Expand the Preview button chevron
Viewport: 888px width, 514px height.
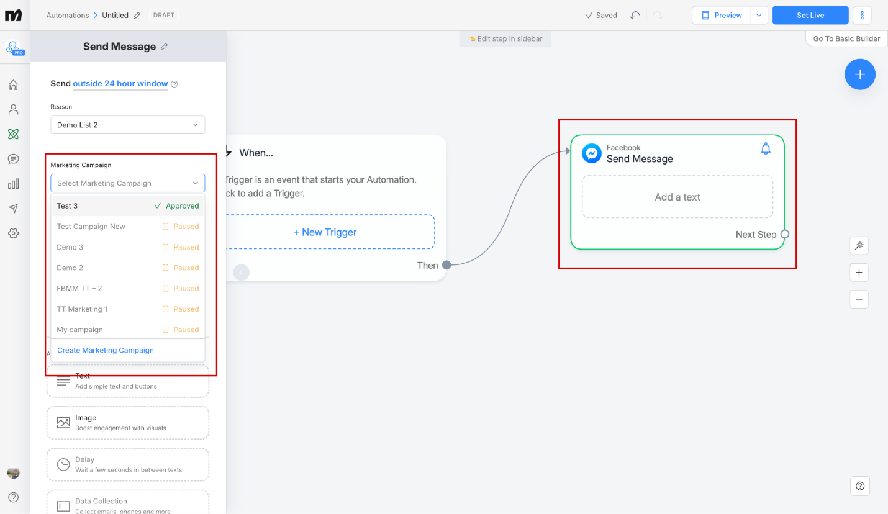pyautogui.click(x=759, y=14)
